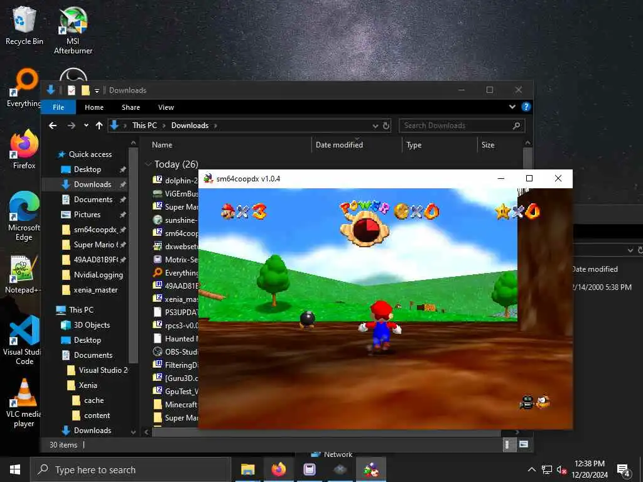Viewport: 643px width, 482px height.
Task: Select pinned Pictures in Quick access
Action: (x=87, y=215)
